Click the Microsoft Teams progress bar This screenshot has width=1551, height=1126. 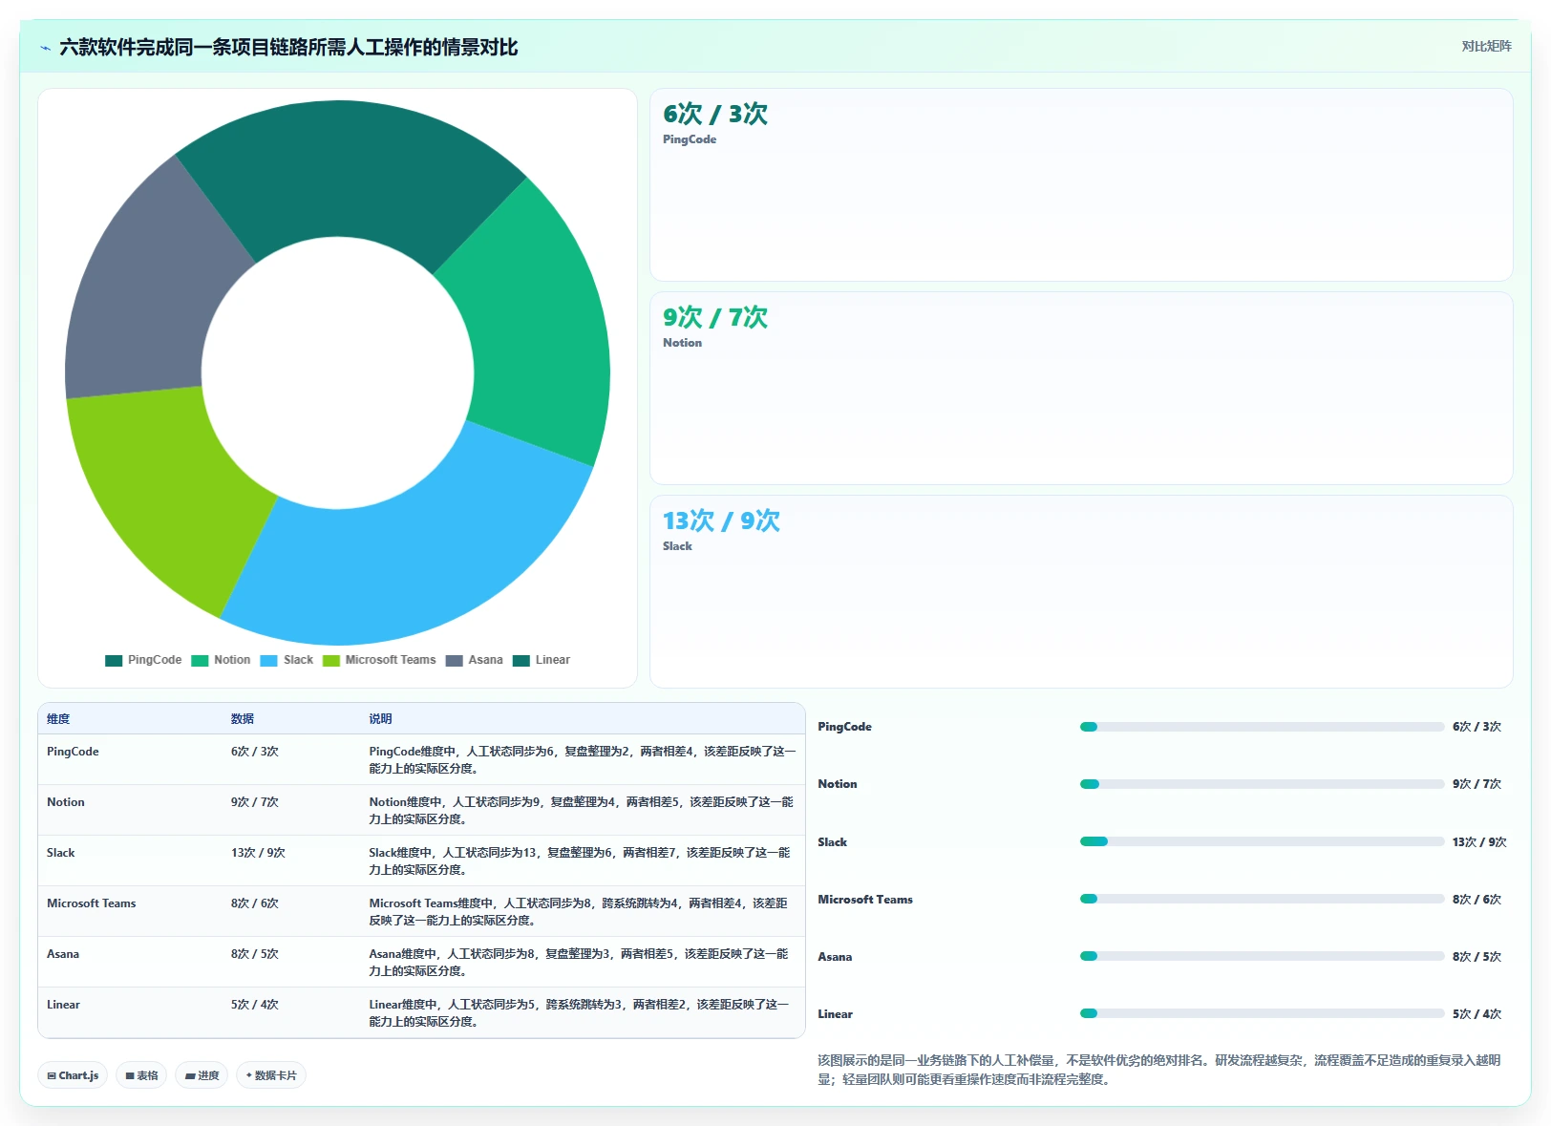tap(1262, 899)
